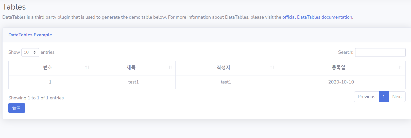The height and width of the screenshot is (138, 411).
Task: Click the blue 등록 button
Action: pos(16,108)
